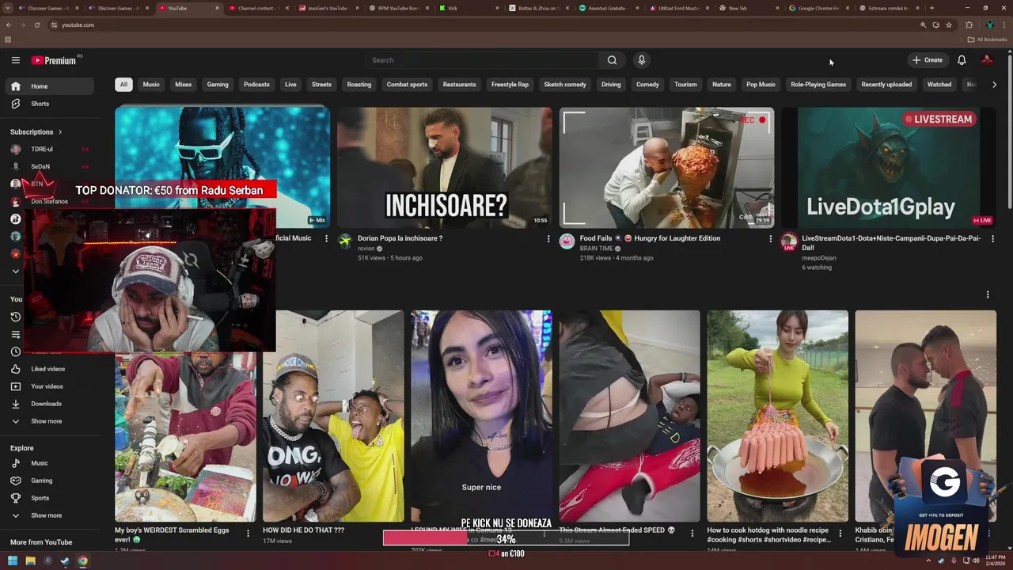Go back in Chrome browser

[x=7, y=25]
